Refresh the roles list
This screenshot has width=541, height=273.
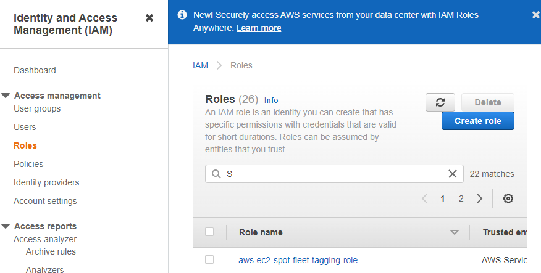coord(440,102)
